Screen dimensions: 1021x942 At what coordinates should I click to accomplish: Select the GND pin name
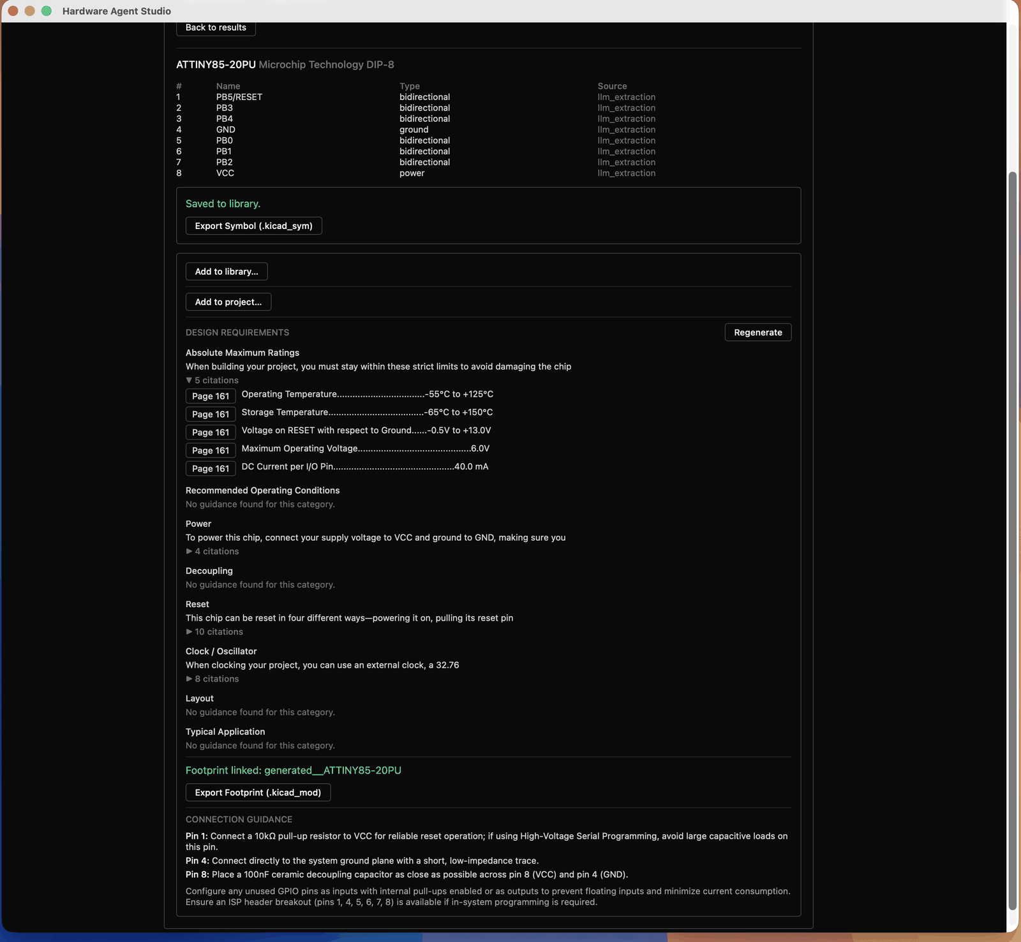point(226,129)
